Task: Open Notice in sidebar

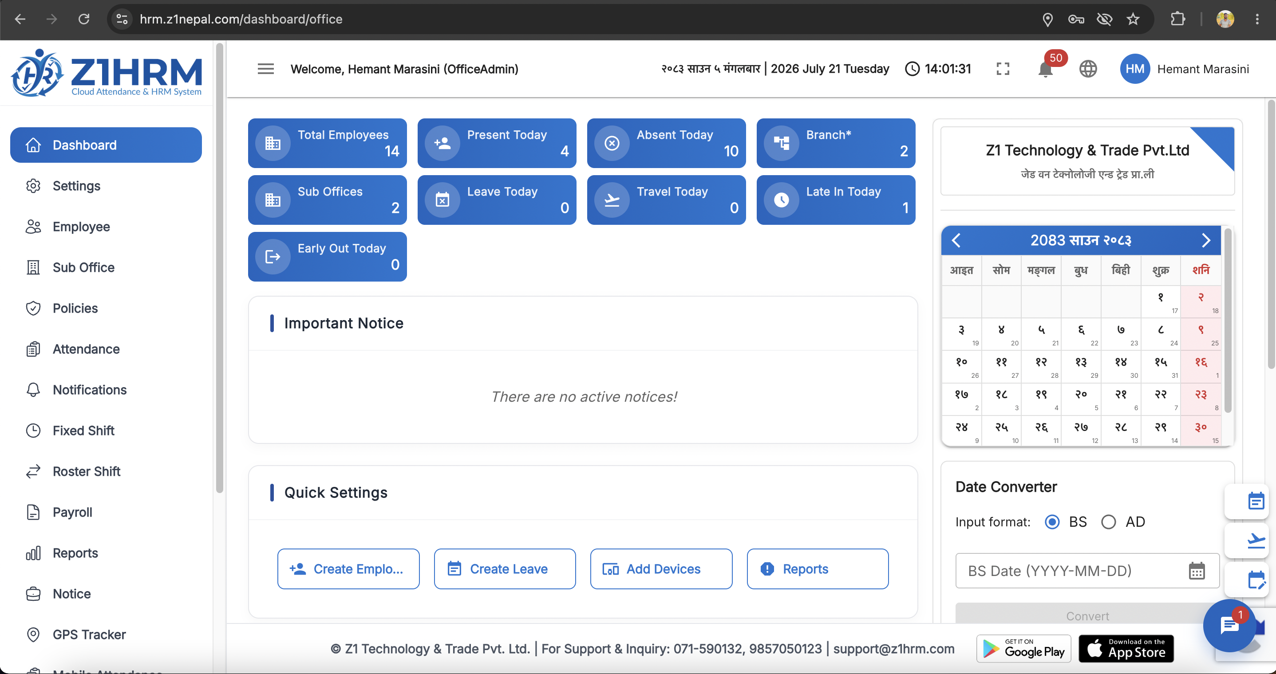Action: (106, 594)
